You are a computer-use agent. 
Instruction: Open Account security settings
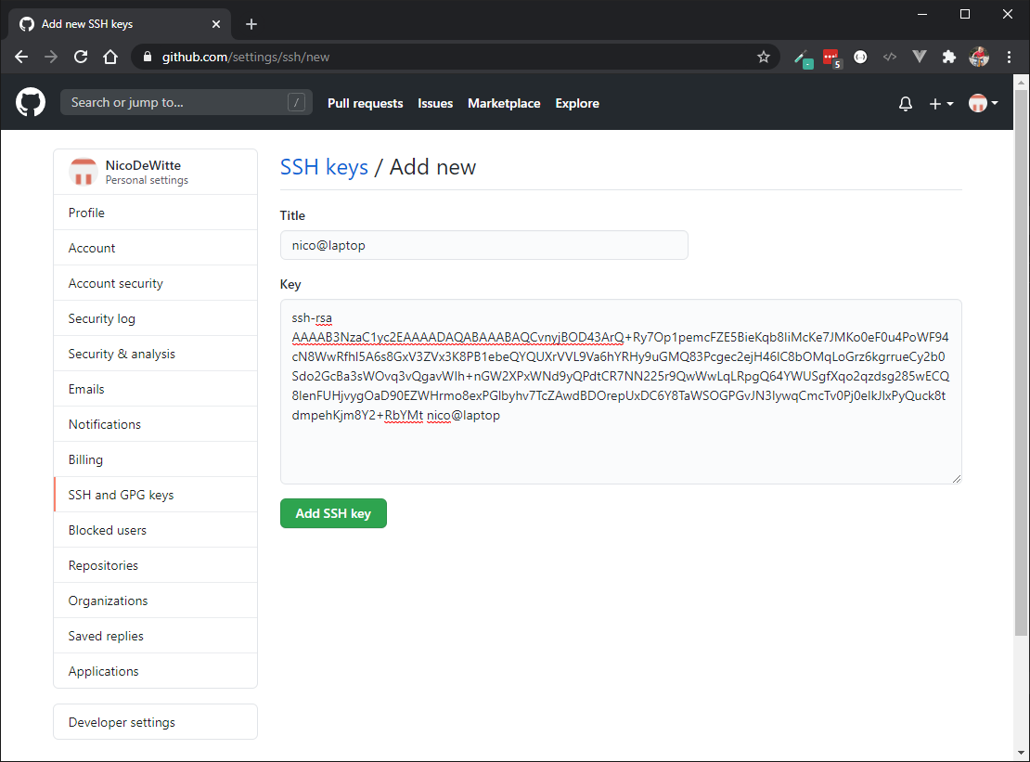pos(156,283)
